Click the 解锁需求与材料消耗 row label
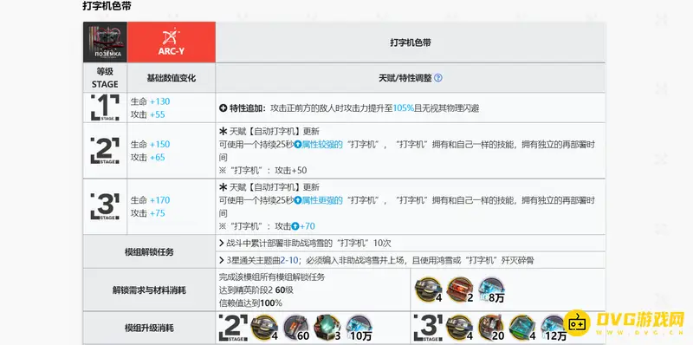The height and width of the screenshot is (345, 693). 149,290
